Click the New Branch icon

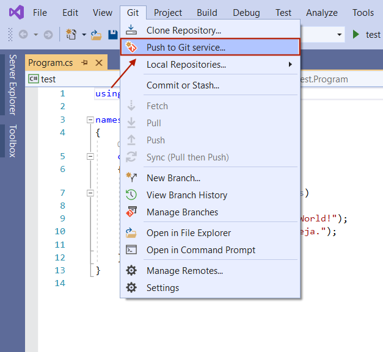click(x=131, y=178)
